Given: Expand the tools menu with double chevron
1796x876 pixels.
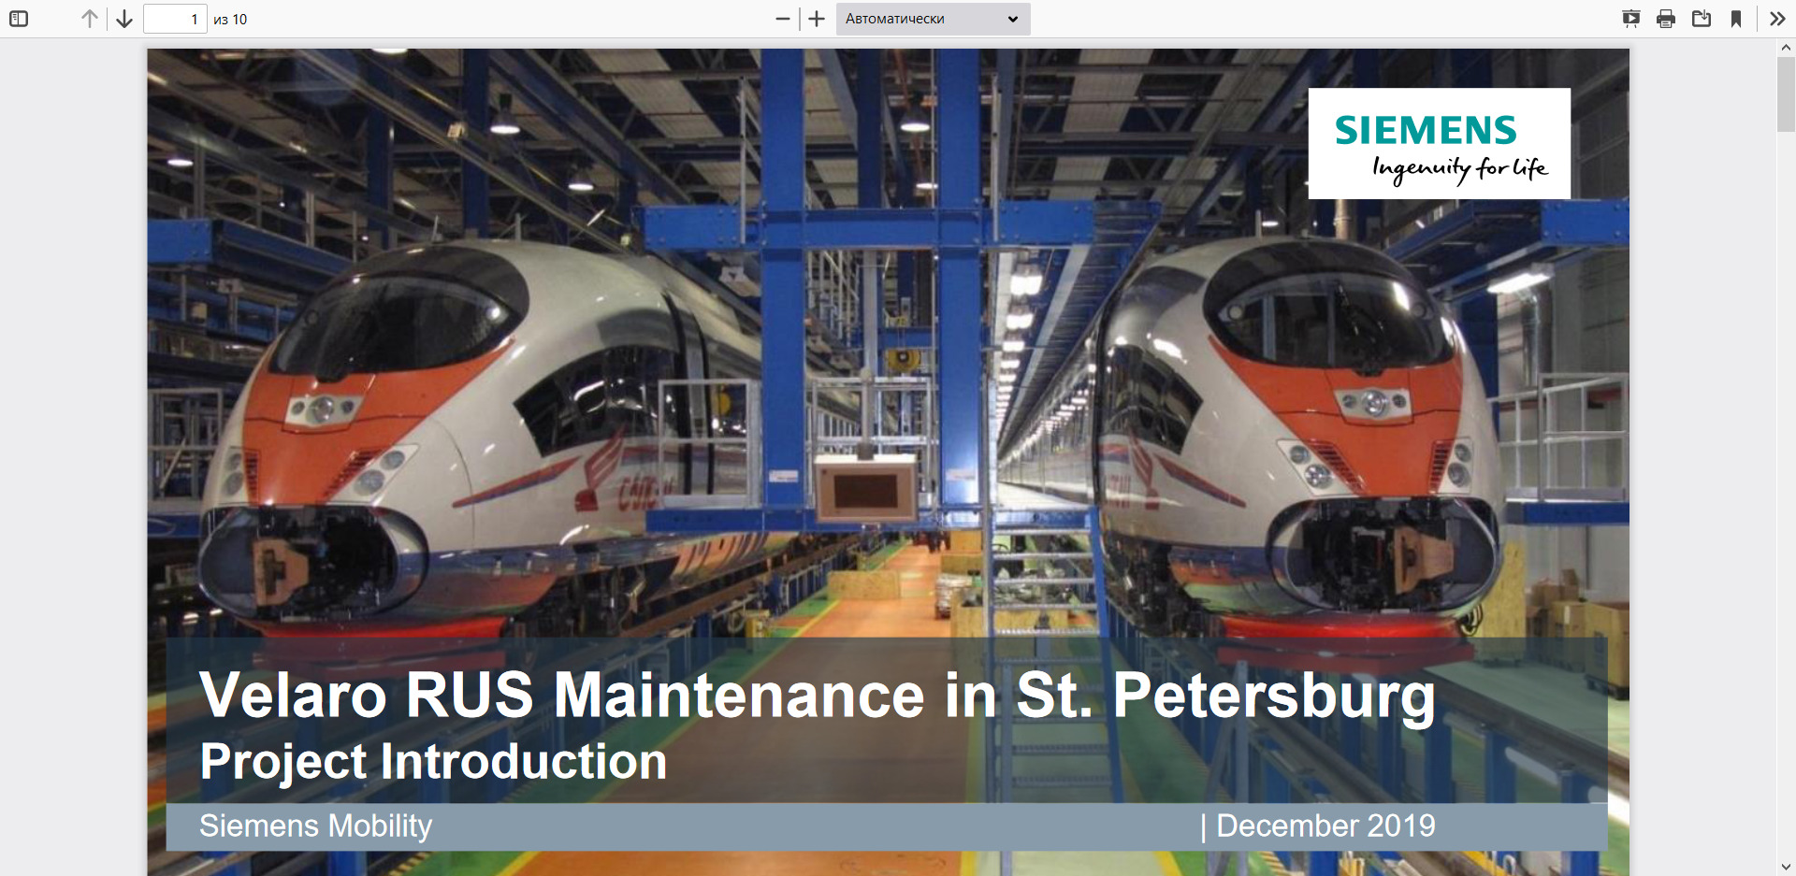Looking at the screenshot, I should click(1777, 19).
